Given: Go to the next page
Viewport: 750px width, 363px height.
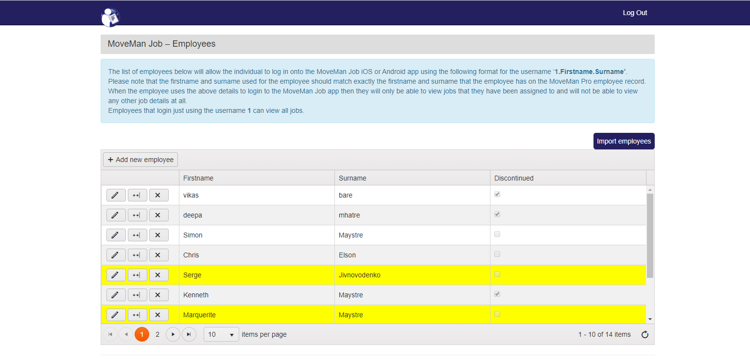Looking at the screenshot, I should tap(173, 334).
